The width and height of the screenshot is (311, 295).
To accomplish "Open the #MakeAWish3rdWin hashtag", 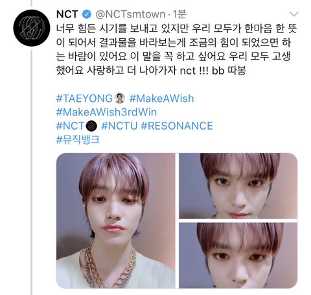I will click(106, 112).
